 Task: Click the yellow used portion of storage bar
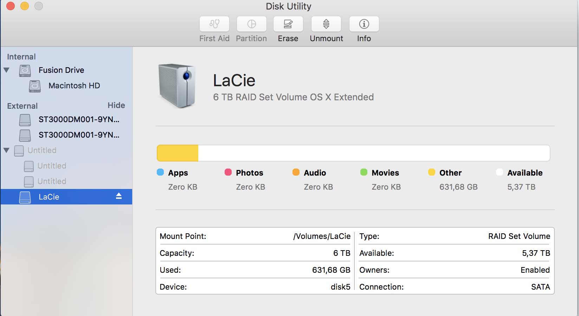pyautogui.click(x=178, y=153)
